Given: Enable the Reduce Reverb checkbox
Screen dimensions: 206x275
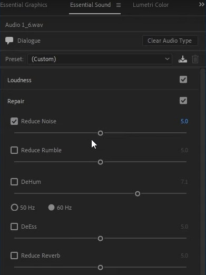Looking at the screenshot, I should (x=14, y=256).
